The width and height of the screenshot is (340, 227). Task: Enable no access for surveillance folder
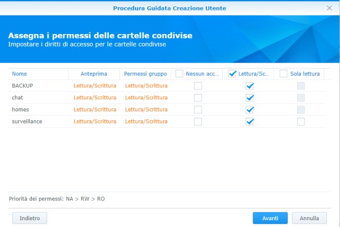point(198,122)
